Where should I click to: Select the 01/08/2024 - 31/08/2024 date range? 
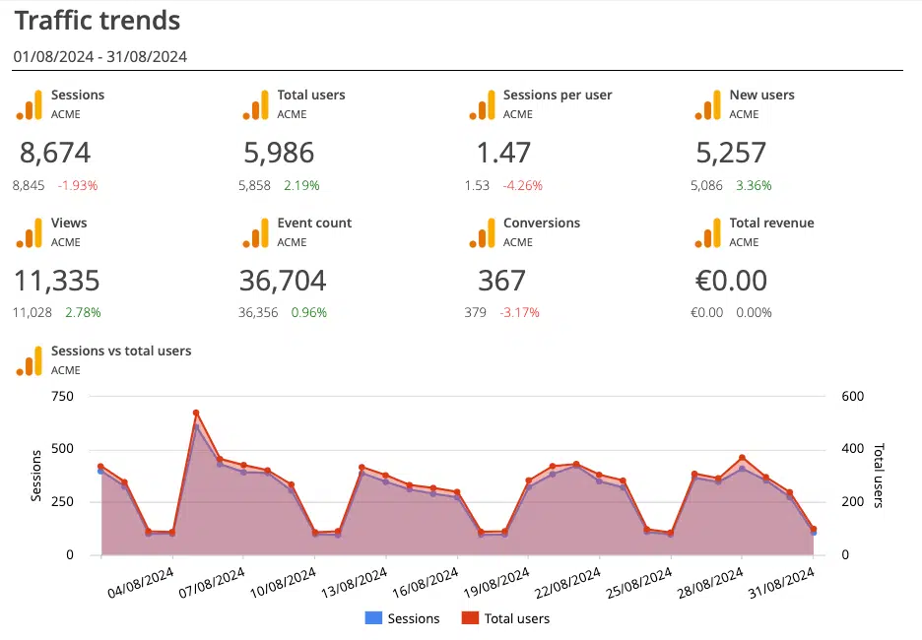100,56
